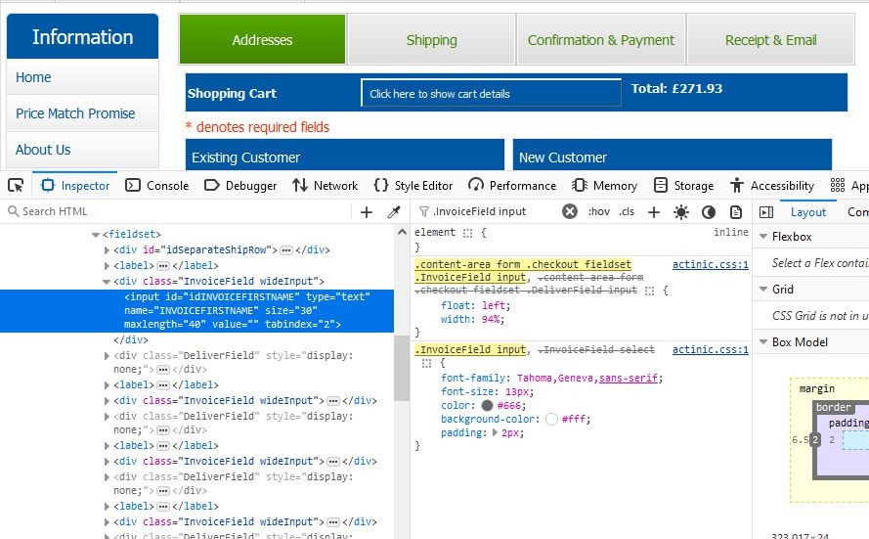Toggle dark color scheme simulation

709,211
